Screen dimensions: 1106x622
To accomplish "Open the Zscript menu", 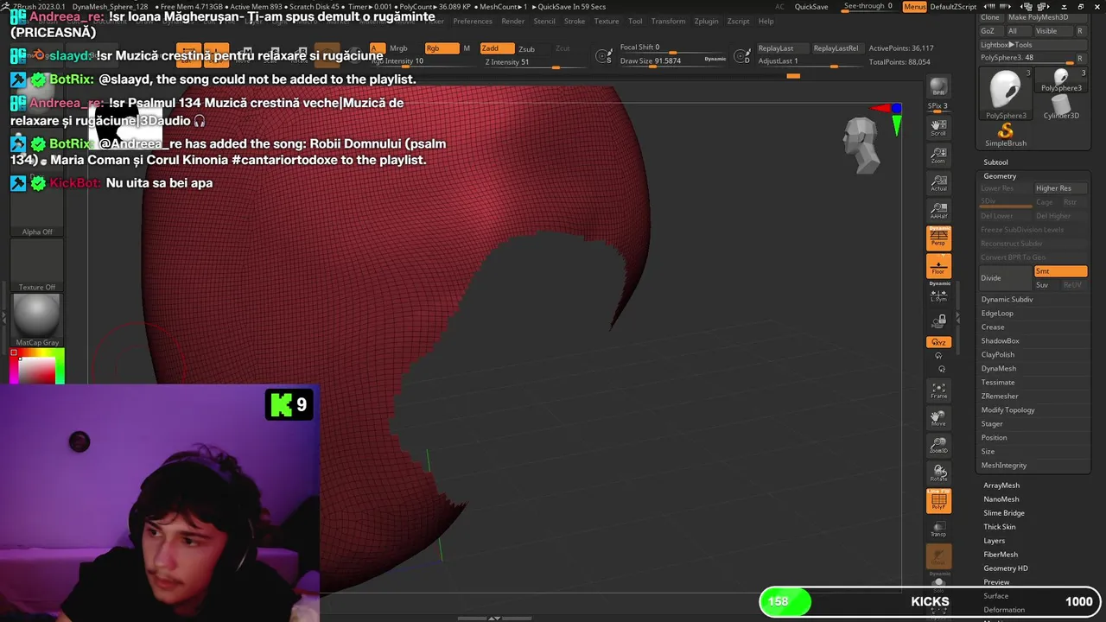I will 738,21.
